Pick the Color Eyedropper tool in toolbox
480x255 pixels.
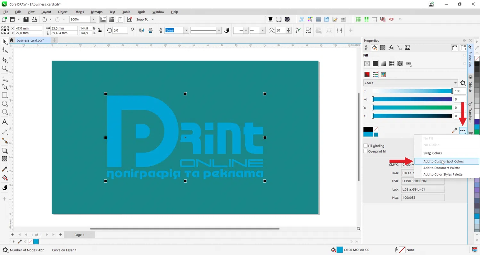pyautogui.click(x=4, y=169)
